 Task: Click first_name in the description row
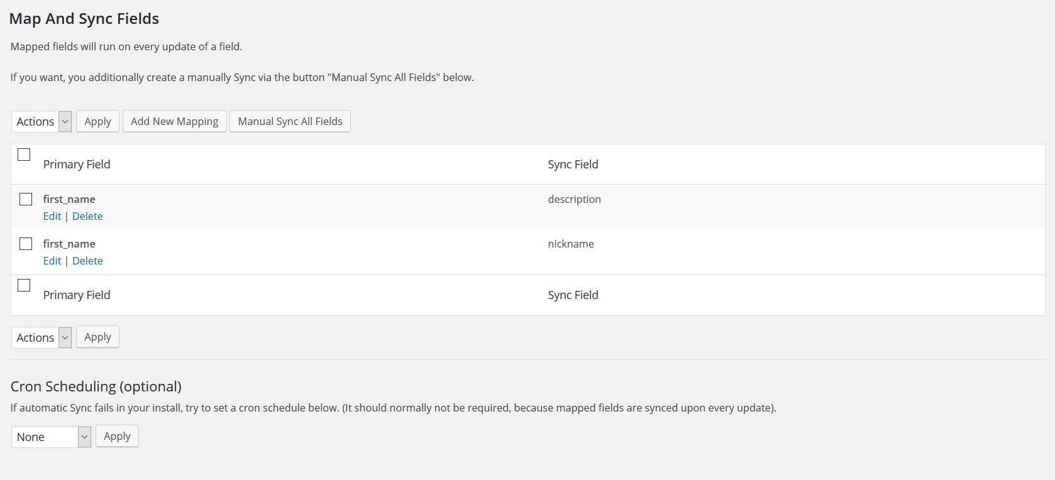(x=69, y=199)
